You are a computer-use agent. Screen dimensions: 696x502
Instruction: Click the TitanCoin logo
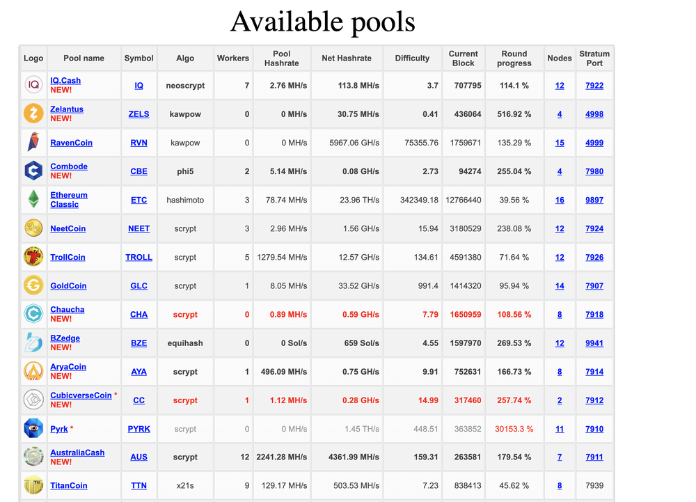pos(33,485)
